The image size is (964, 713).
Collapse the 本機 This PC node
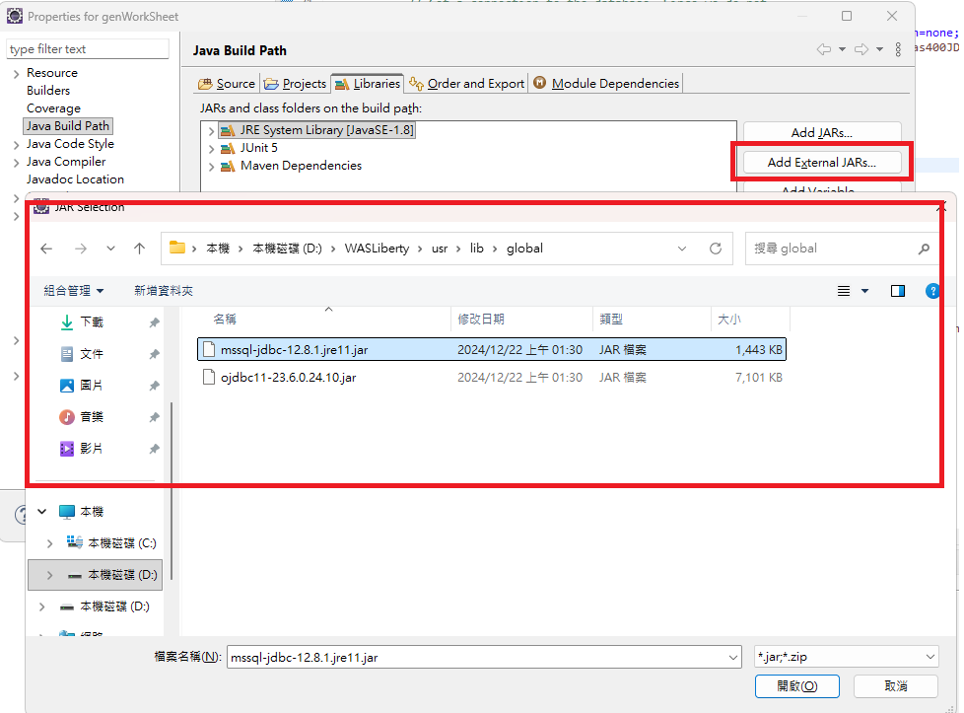[x=42, y=511]
